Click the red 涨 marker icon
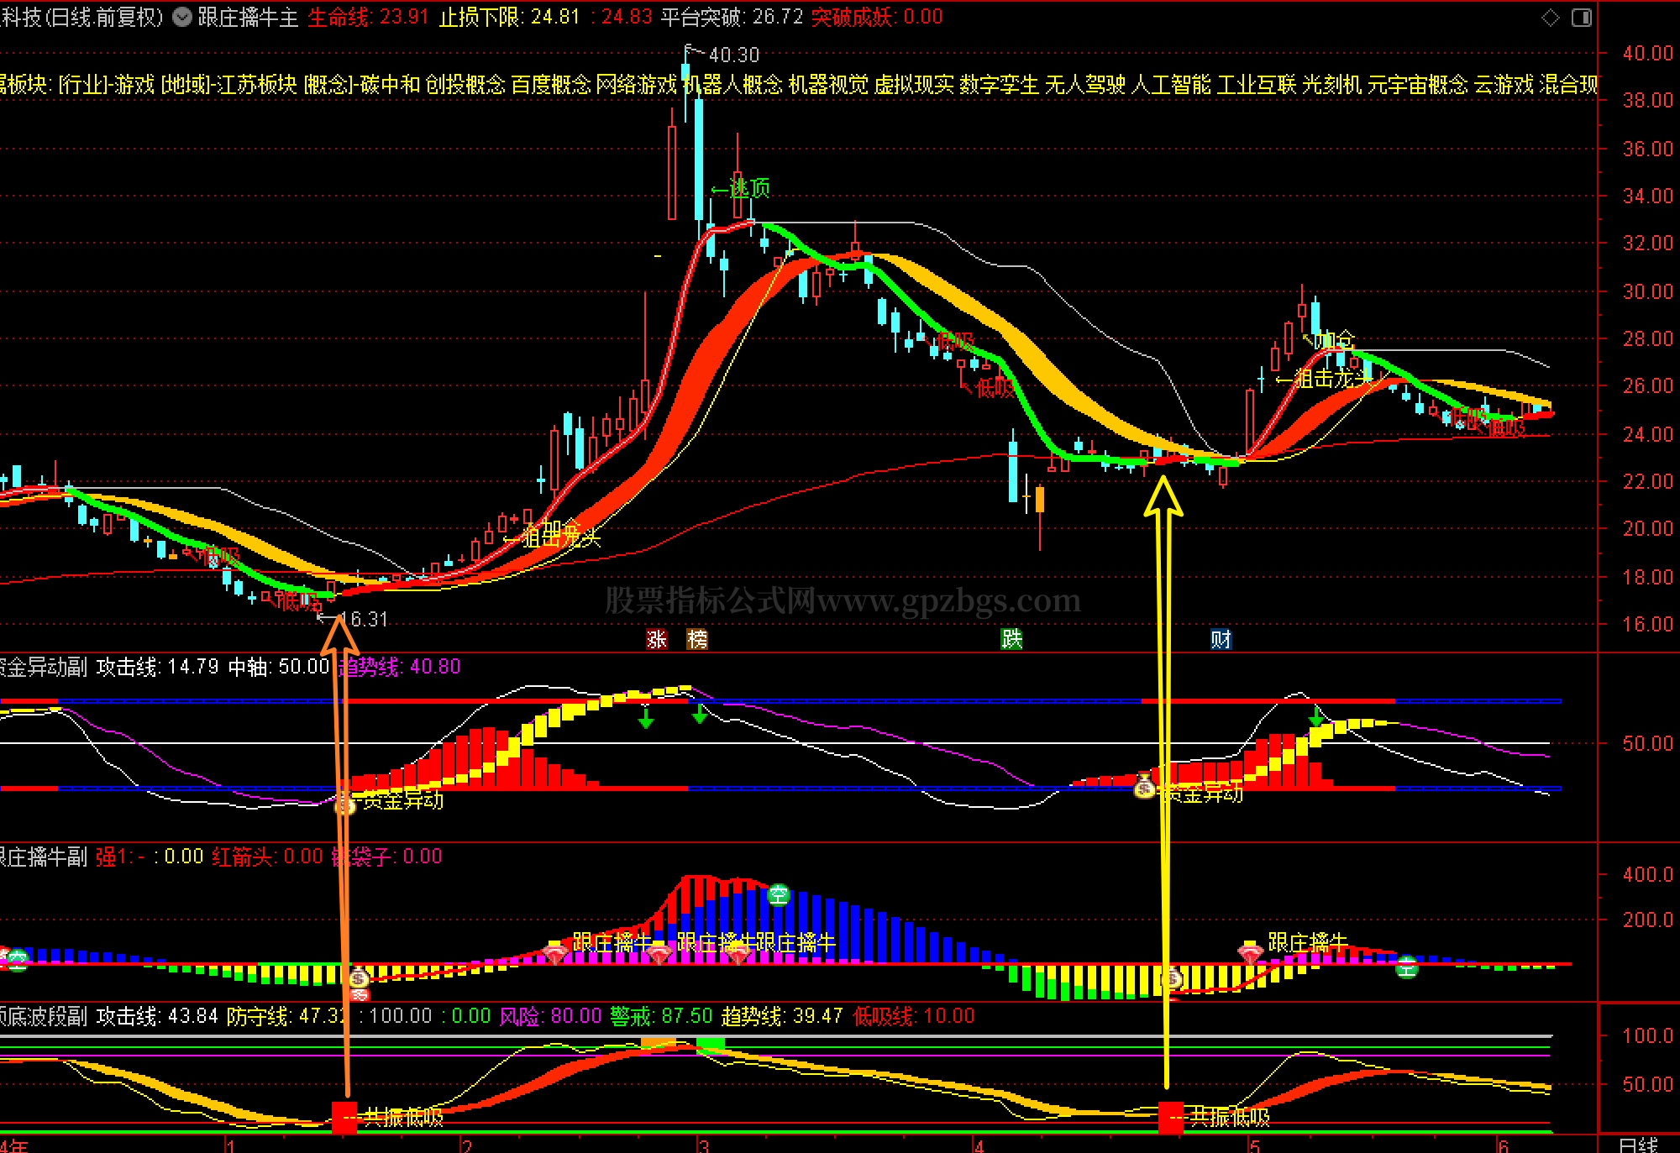This screenshot has height=1153, width=1680. coord(656,640)
